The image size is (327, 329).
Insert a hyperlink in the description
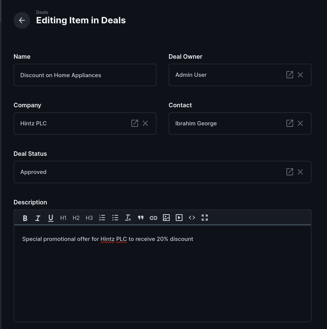click(x=153, y=218)
